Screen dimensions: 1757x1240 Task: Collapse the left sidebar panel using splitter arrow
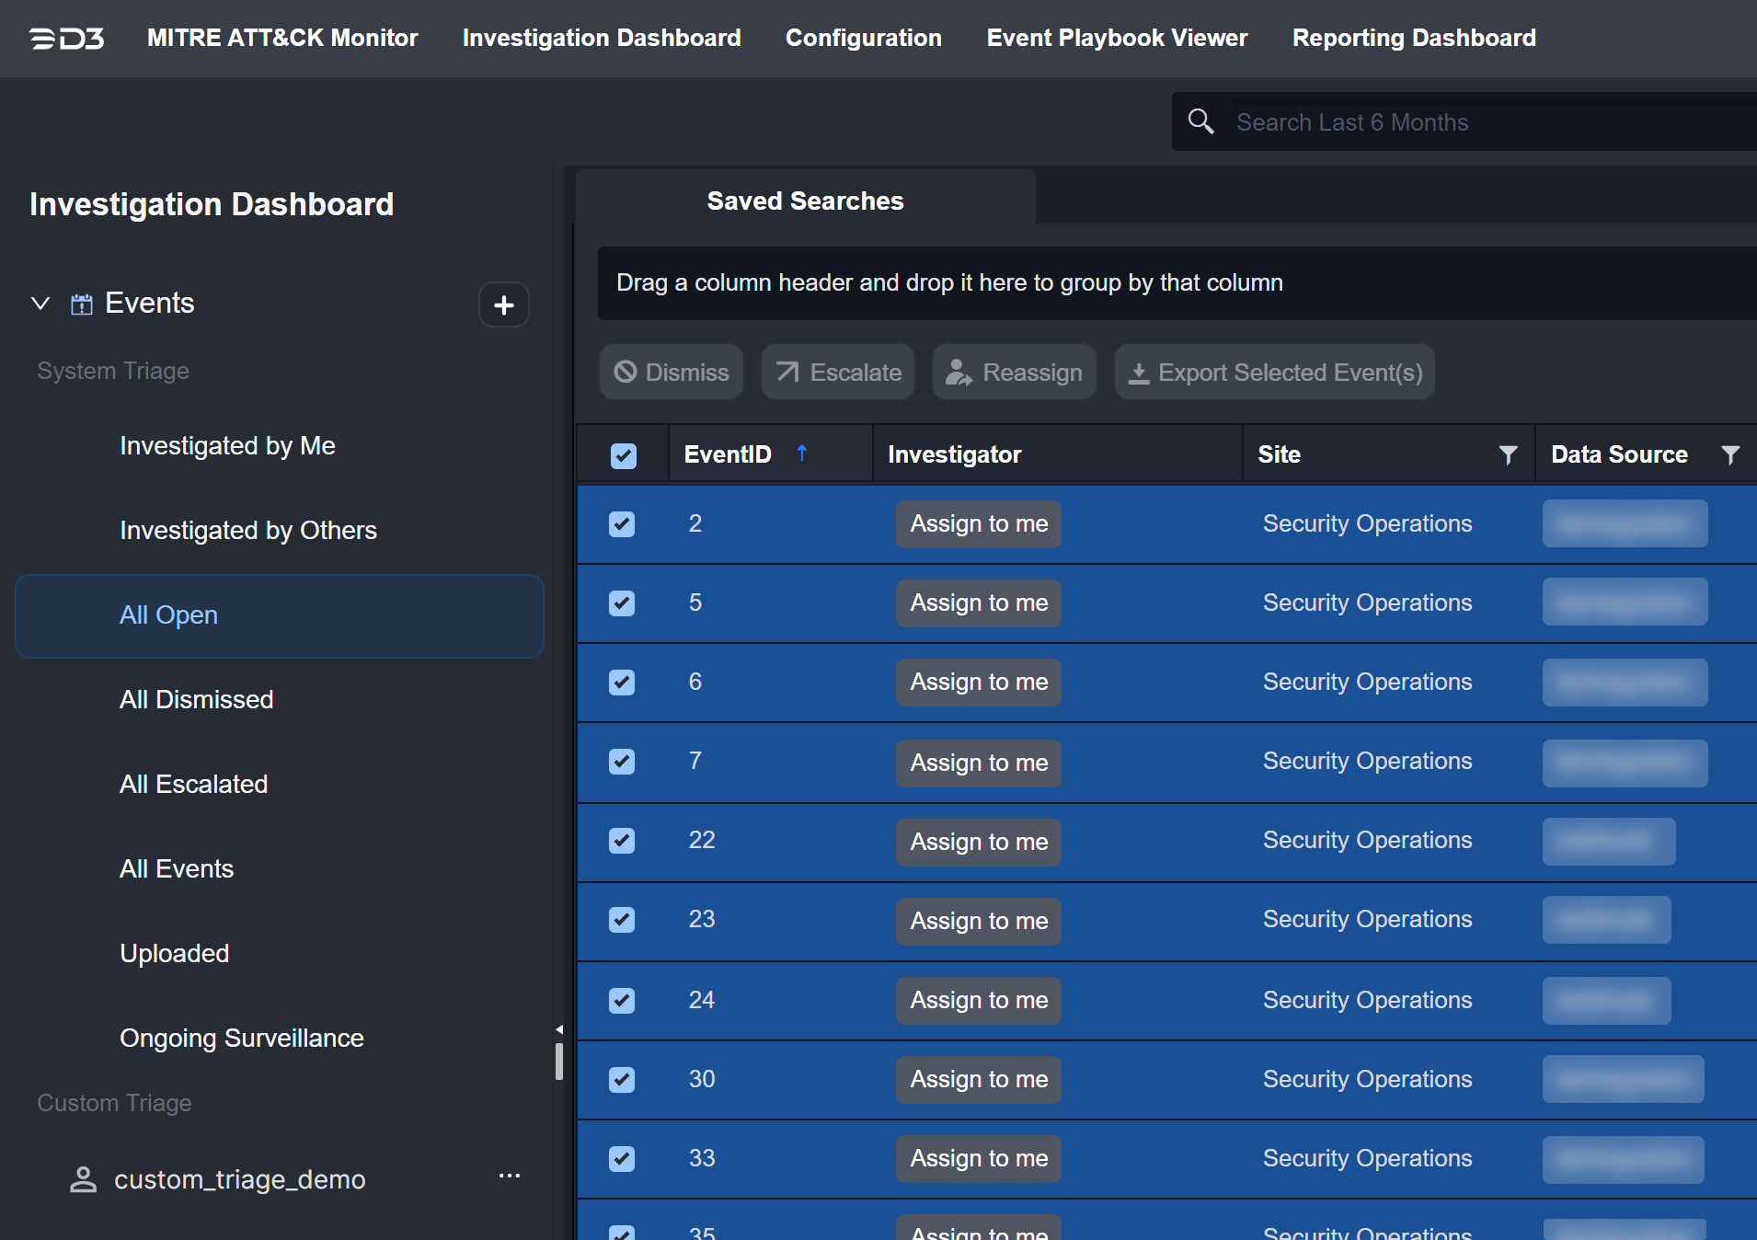coord(558,1029)
